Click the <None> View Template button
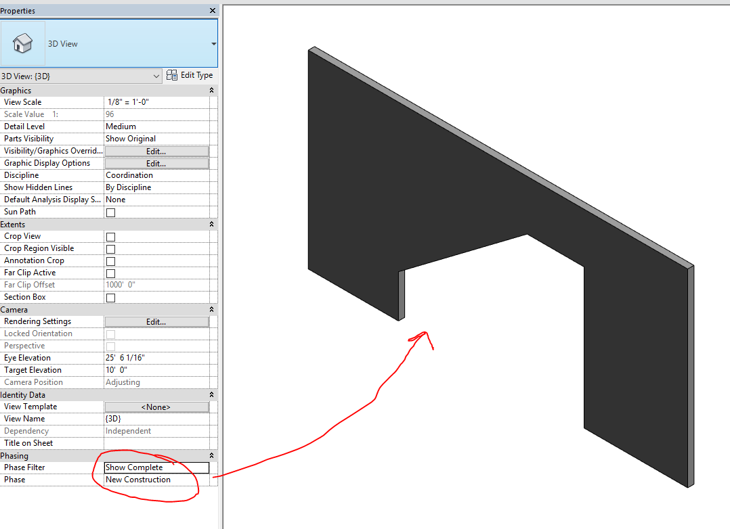The height and width of the screenshot is (529, 730). pyautogui.click(x=156, y=406)
